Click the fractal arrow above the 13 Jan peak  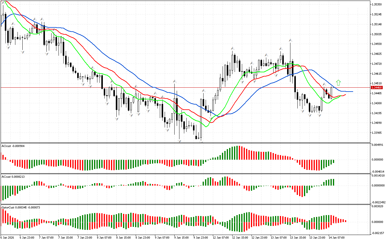(290, 40)
